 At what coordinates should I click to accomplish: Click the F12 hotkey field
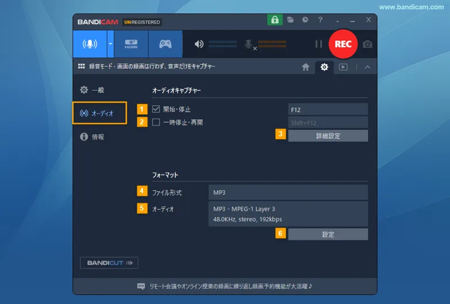[328, 109]
